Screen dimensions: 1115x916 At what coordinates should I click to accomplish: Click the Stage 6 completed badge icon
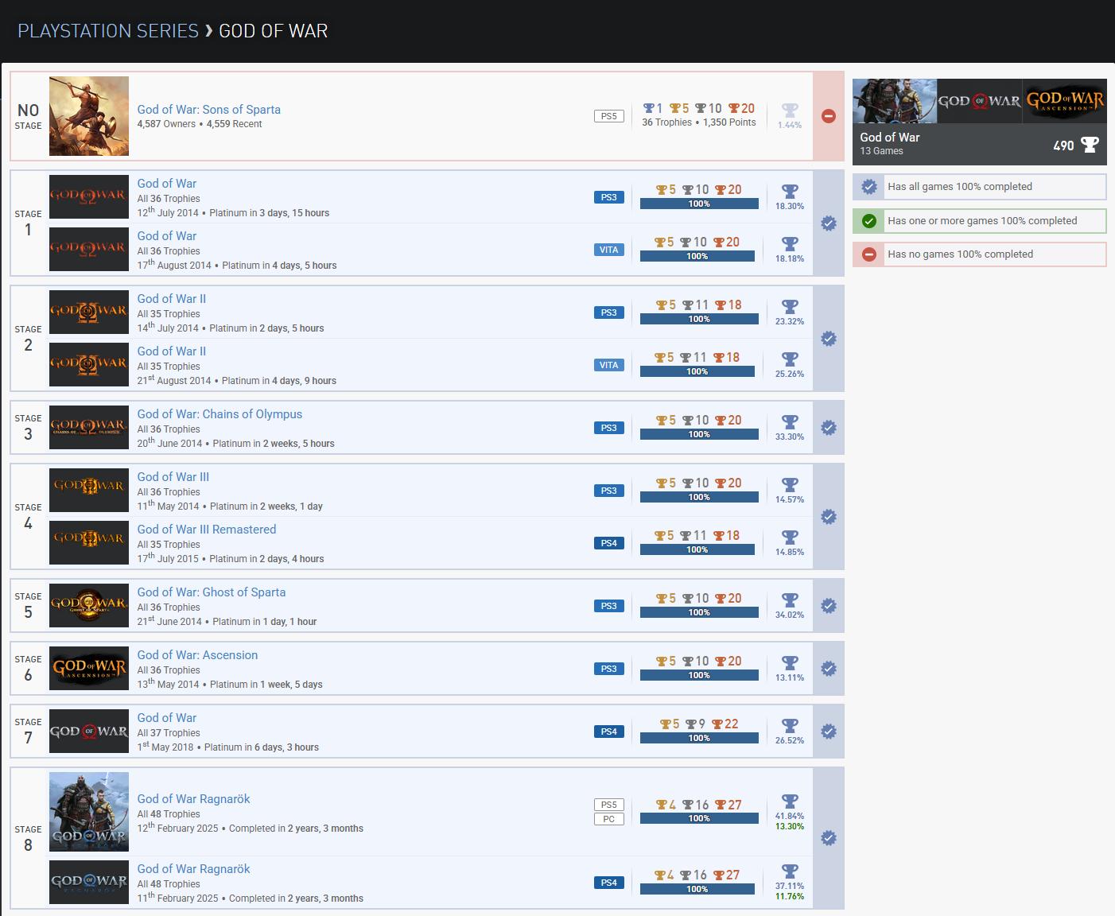pos(829,669)
